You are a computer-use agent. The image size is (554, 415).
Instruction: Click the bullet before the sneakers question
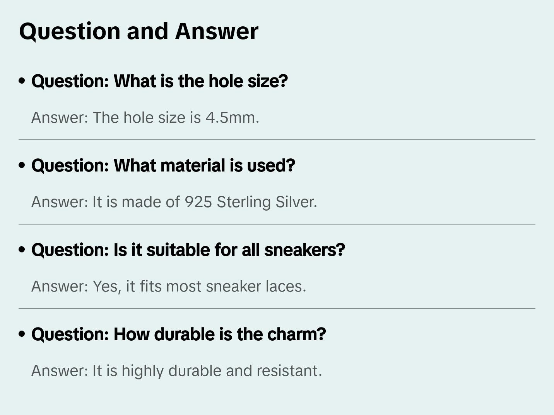point(22,250)
